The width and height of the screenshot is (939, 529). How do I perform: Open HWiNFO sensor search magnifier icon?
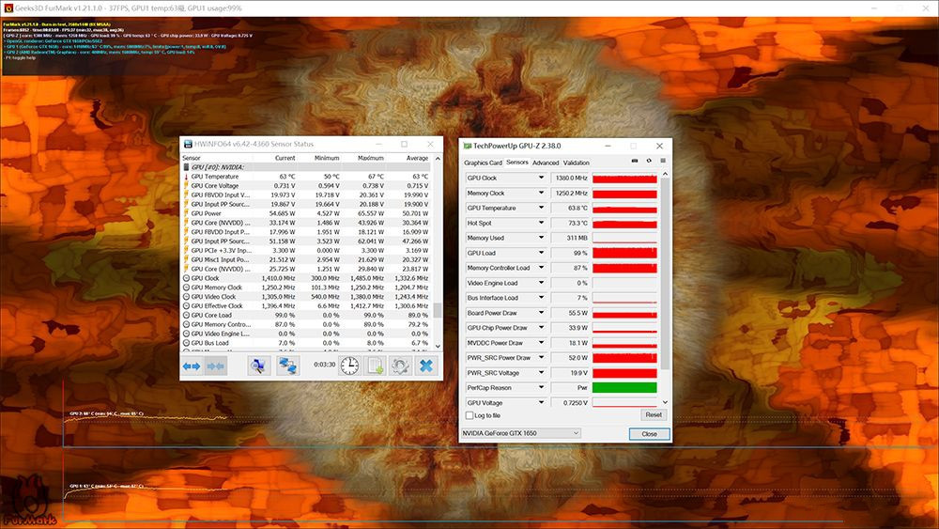[259, 366]
